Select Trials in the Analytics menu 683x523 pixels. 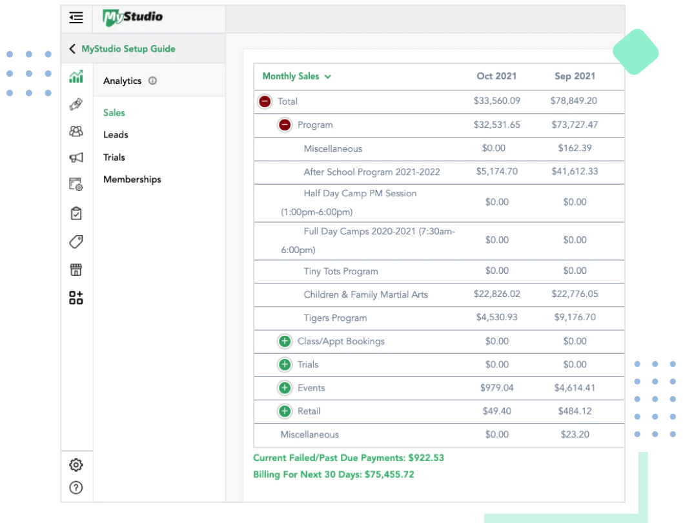pos(114,158)
